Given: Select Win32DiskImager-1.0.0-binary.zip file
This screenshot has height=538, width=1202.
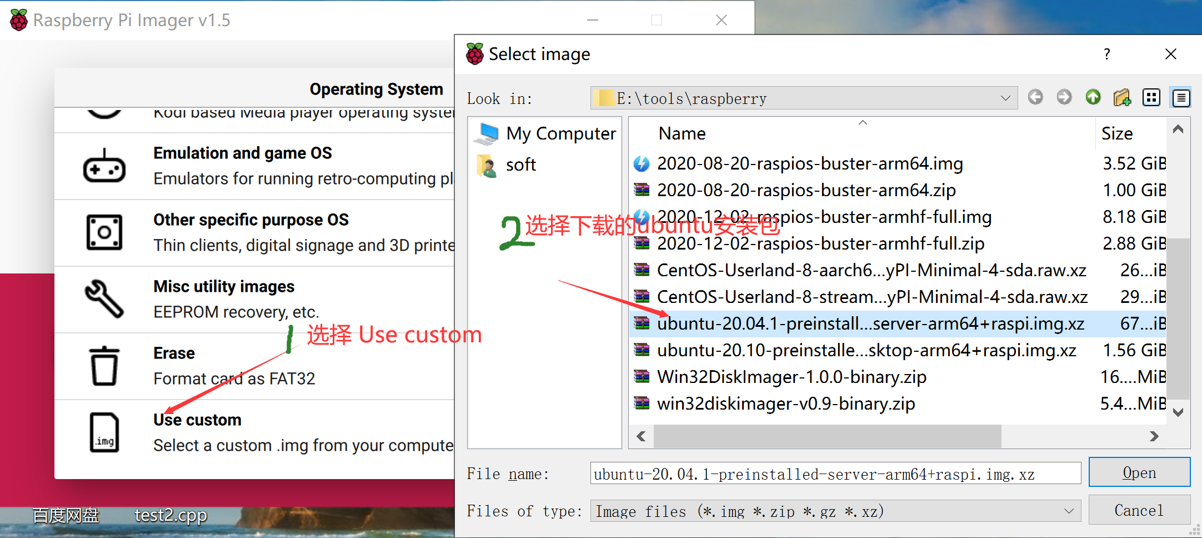Looking at the screenshot, I should [x=792, y=377].
